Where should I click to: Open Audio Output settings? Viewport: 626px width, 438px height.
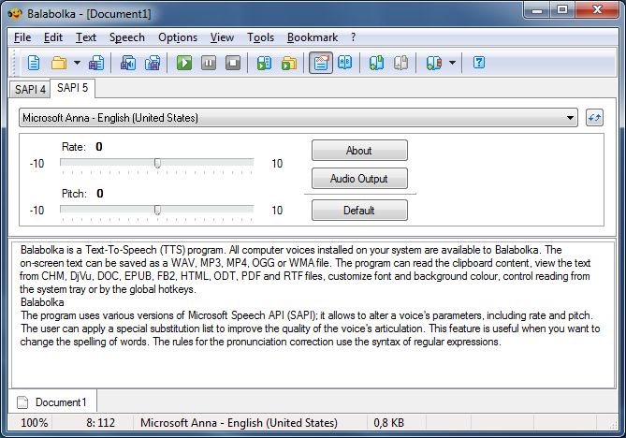point(359,179)
